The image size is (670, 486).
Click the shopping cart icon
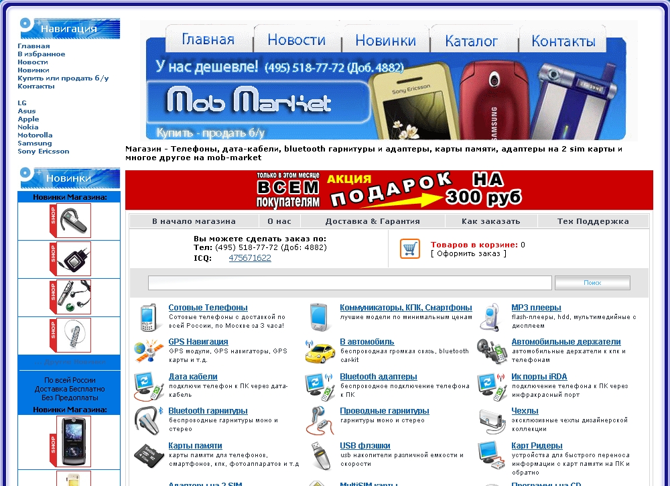pos(409,249)
